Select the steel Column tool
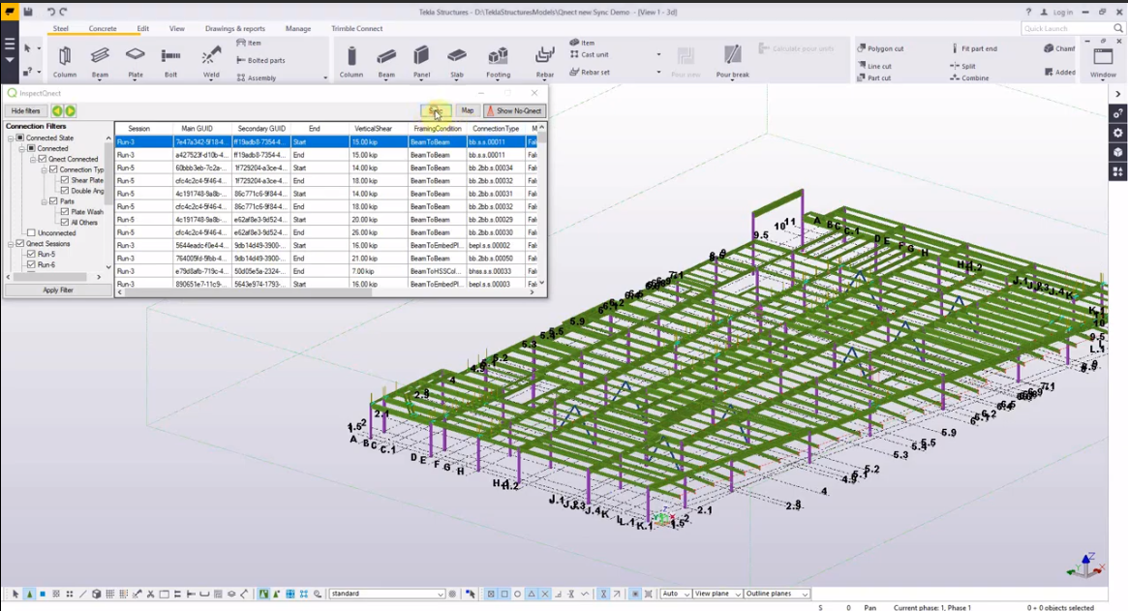 (x=64, y=60)
